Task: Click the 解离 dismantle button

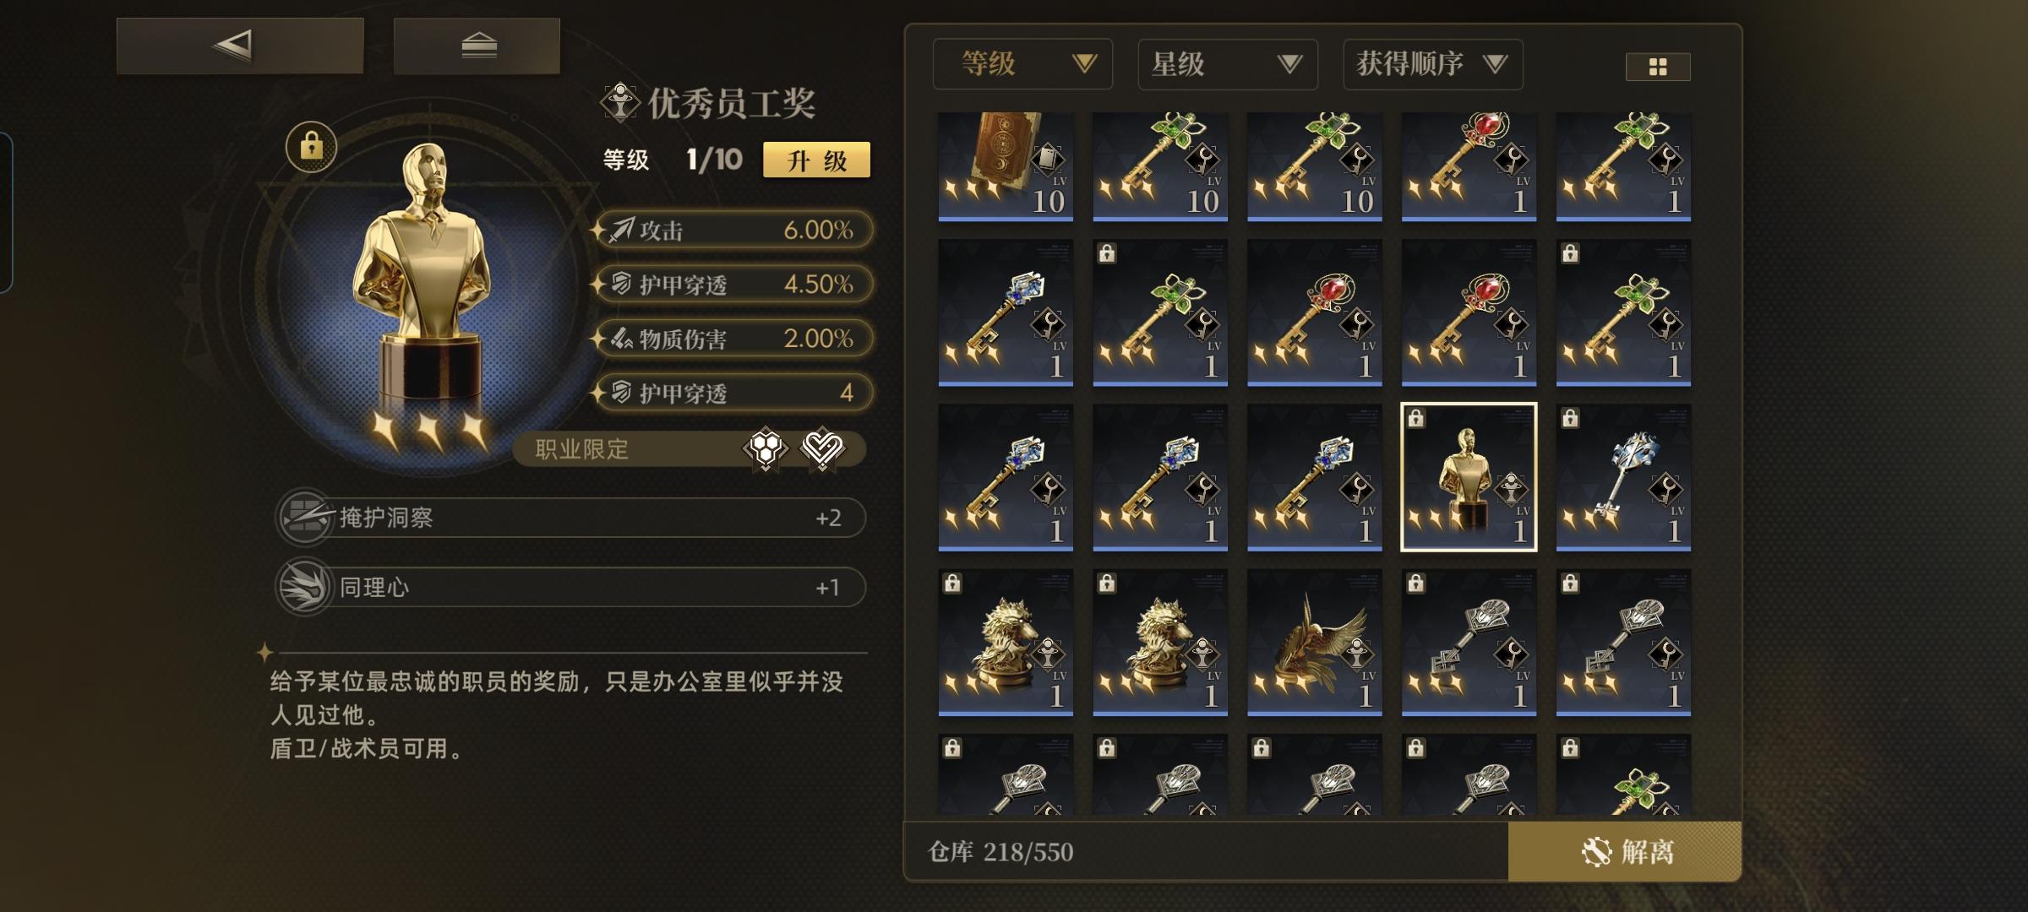Action: click(x=1625, y=851)
